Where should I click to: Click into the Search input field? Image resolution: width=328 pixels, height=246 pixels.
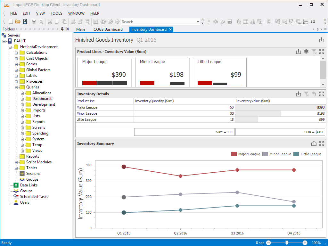(159, 21)
